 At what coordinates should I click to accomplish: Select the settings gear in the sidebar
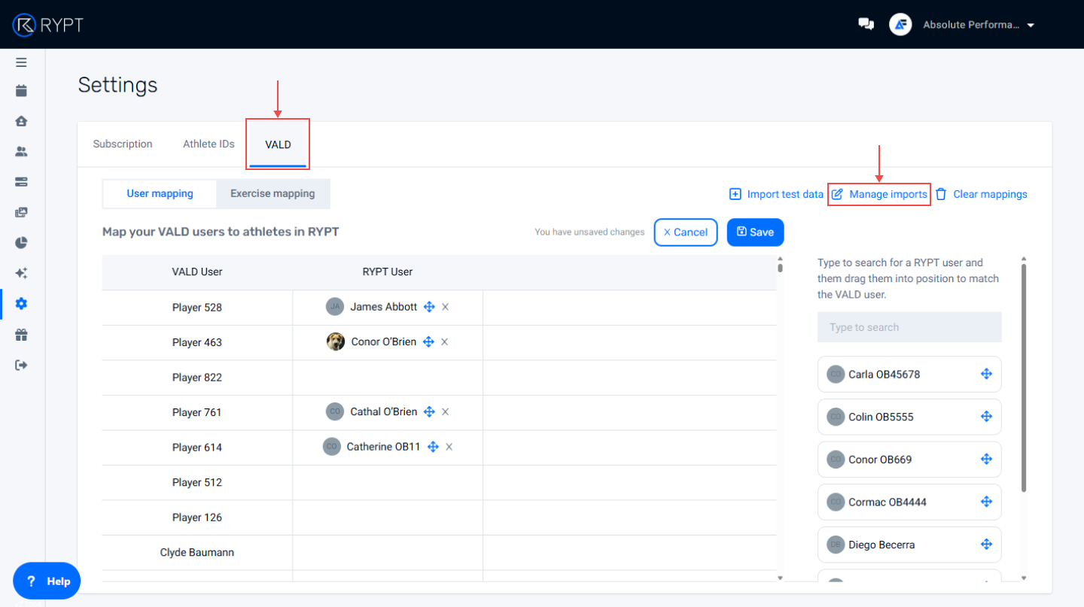click(21, 304)
